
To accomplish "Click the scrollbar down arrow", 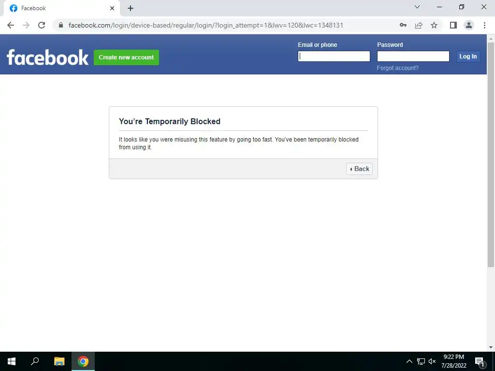I will click(491, 347).
